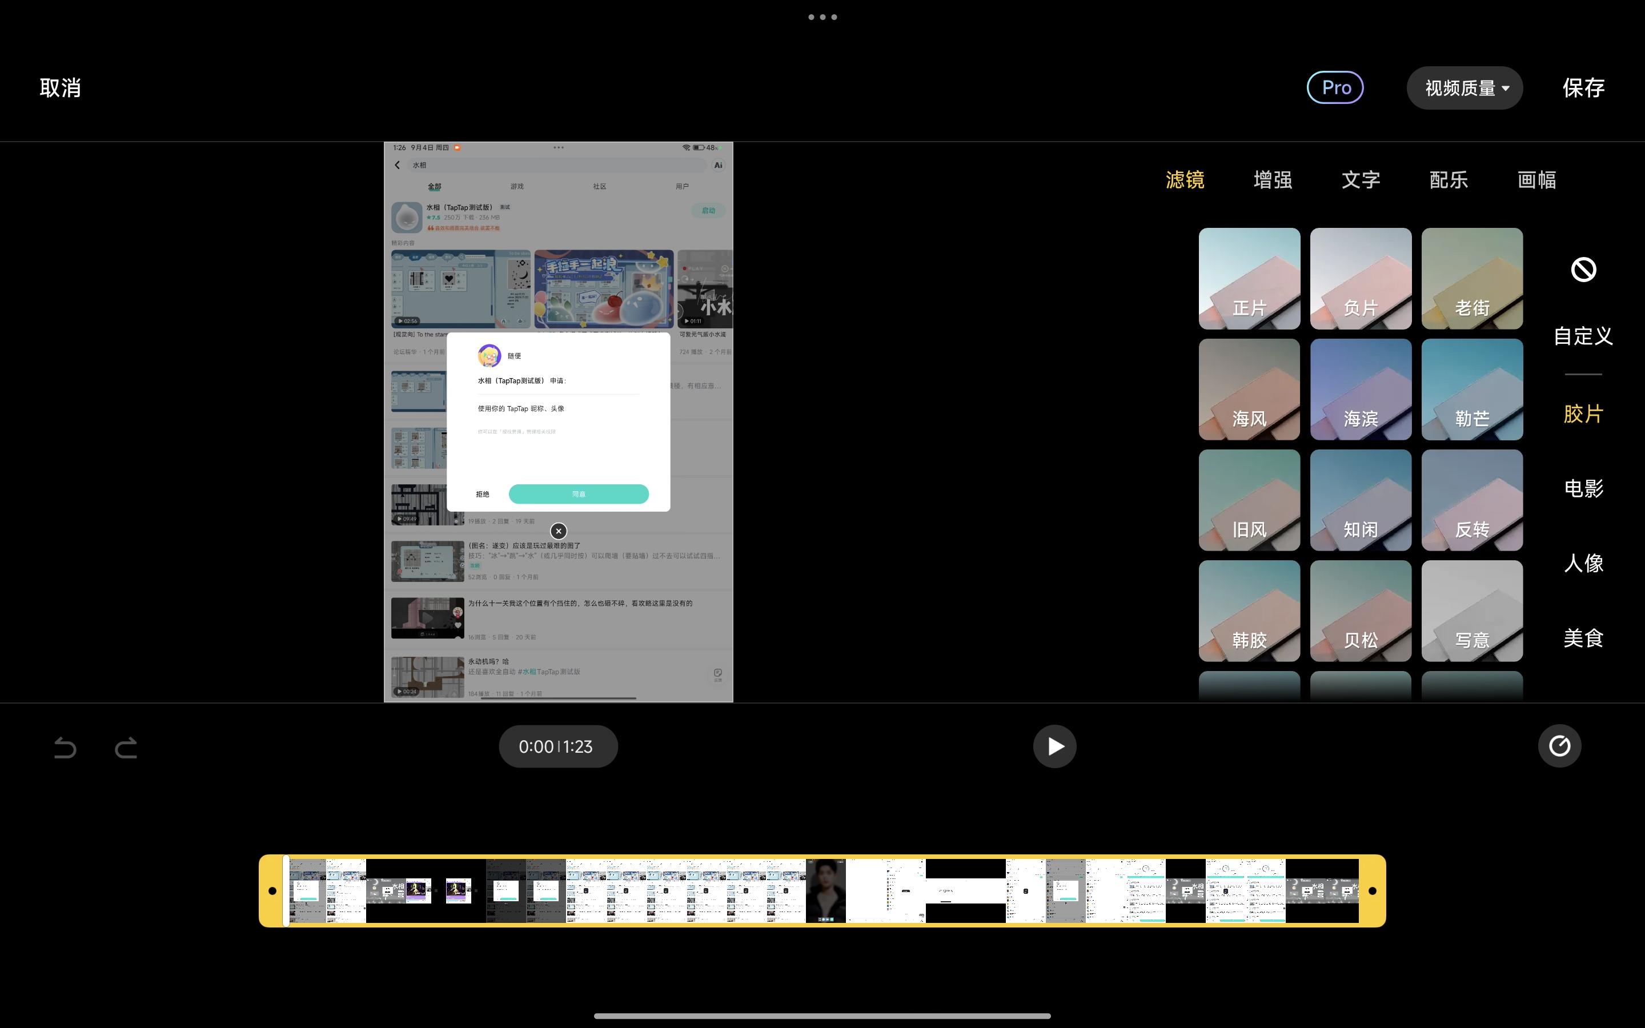Tap the undo arrow icon
This screenshot has height=1028, width=1645.
point(65,747)
